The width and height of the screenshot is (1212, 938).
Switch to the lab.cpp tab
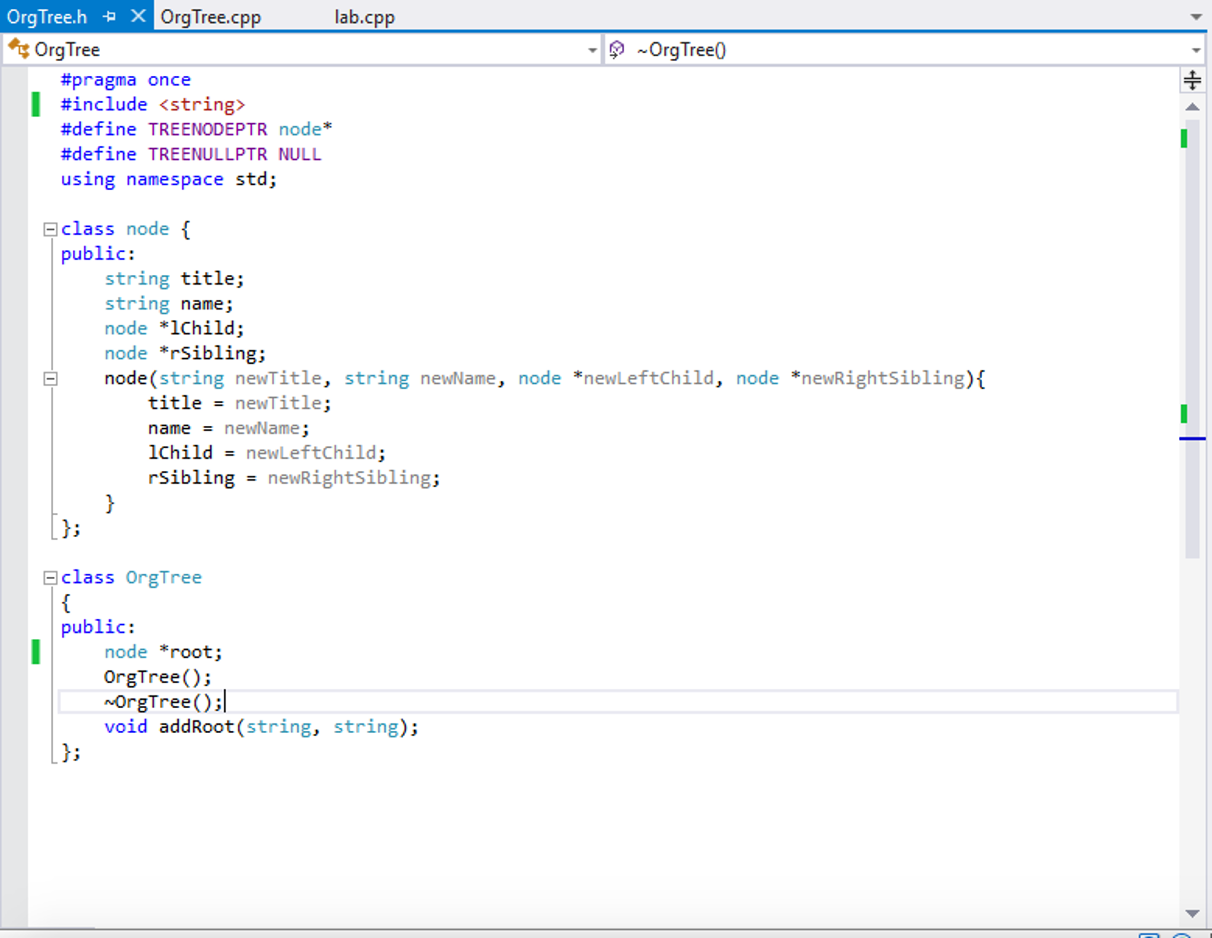click(x=364, y=17)
